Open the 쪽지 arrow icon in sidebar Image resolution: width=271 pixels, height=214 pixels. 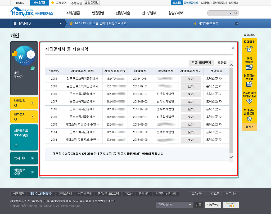32,158
